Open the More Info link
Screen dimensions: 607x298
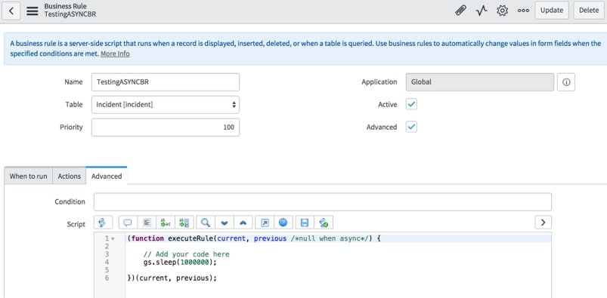(115, 54)
